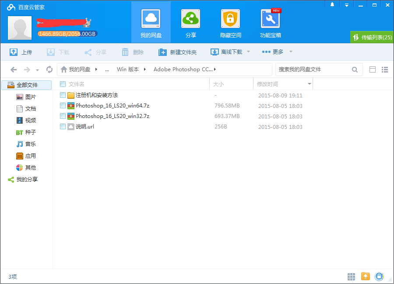
Task: Select 全部文件 in the sidebar
Action: (27, 85)
